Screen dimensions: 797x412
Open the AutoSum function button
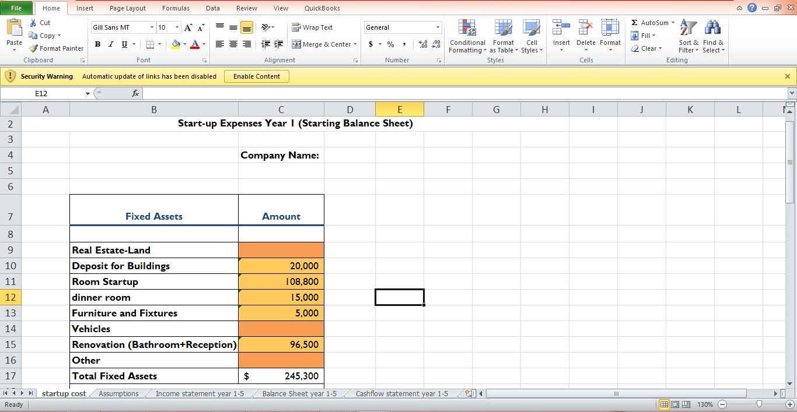pos(649,23)
